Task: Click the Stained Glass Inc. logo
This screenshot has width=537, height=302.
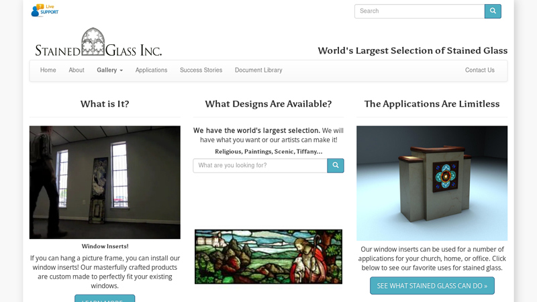Action: pyautogui.click(x=98, y=42)
